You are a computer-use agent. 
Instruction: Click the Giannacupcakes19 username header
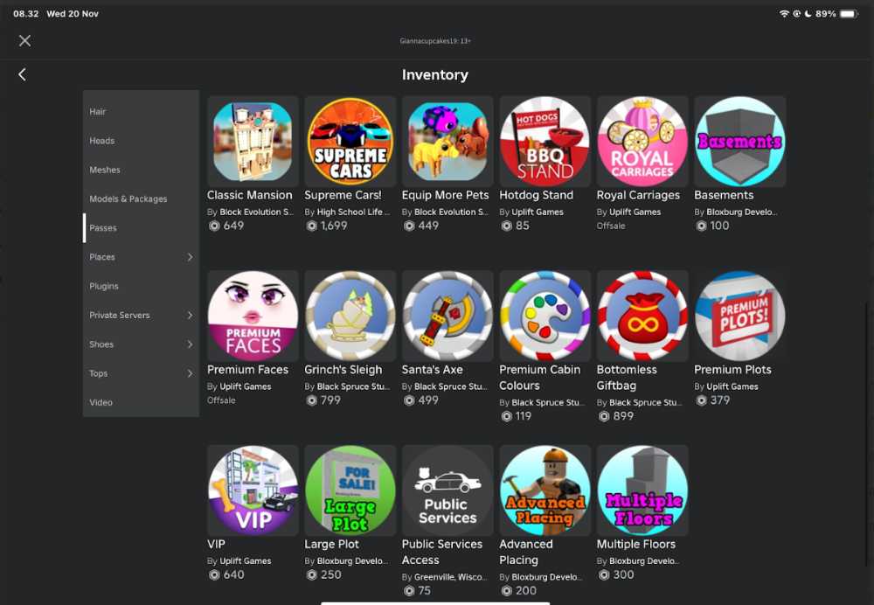point(435,41)
